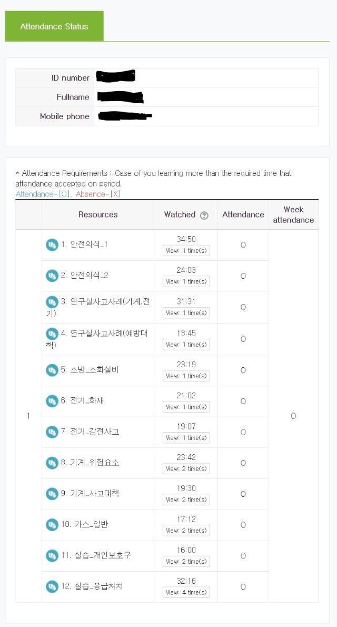Click the video icon for 12. 실습_응급처치

point(52,586)
